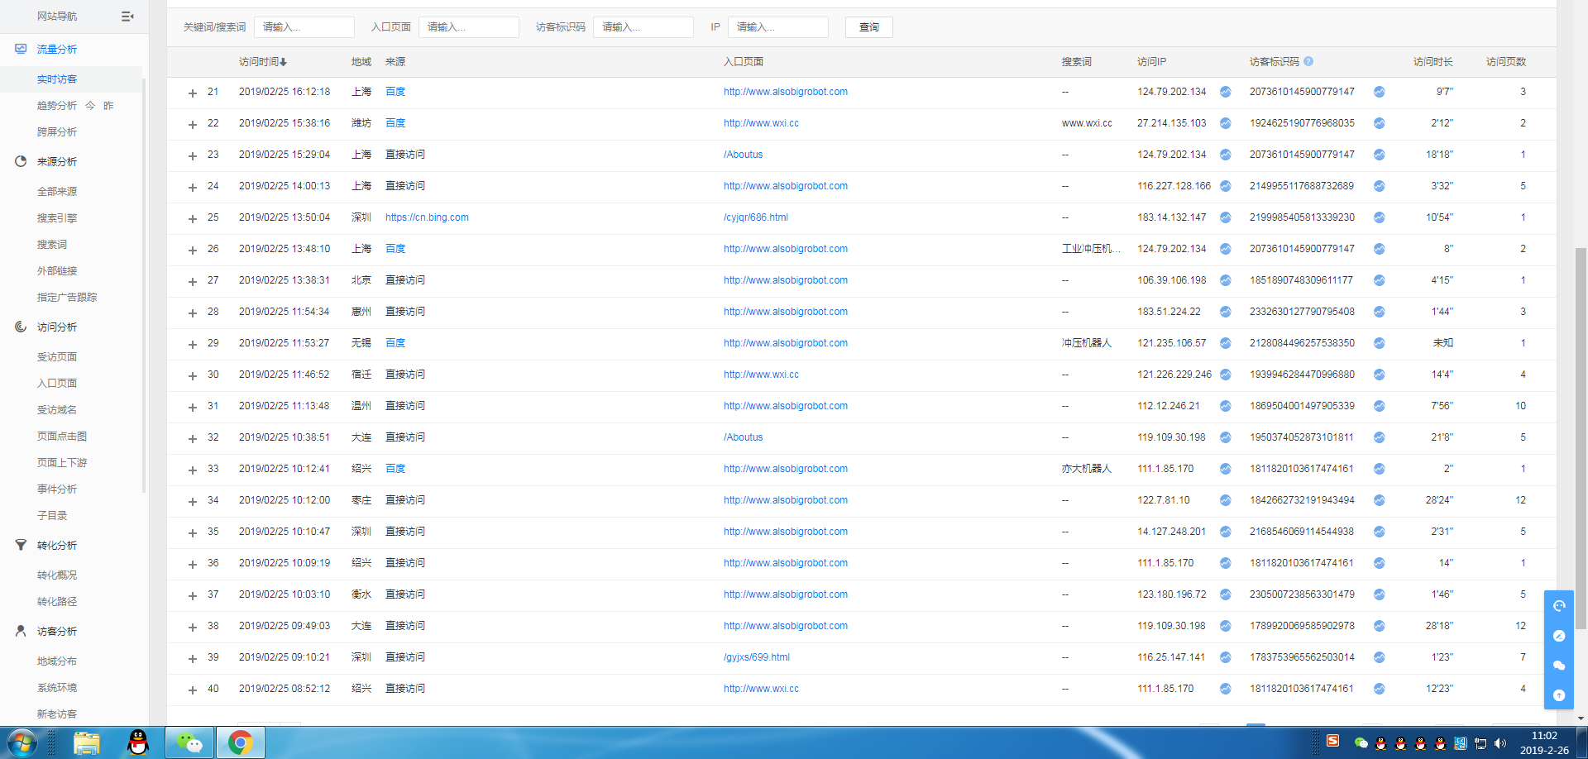Click the trend icon beside visitor ID 1924625190776968035
The height and width of the screenshot is (759, 1588).
(x=1379, y=123)
